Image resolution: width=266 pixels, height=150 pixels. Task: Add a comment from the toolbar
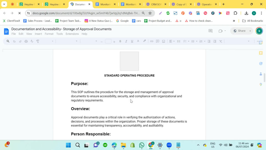pos(157,41)
